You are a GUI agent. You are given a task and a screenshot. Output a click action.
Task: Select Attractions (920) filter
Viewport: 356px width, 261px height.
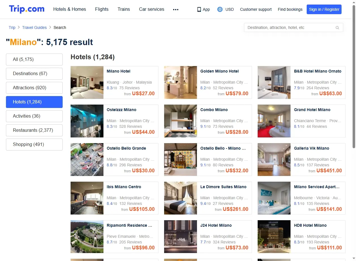click(34, 88)
